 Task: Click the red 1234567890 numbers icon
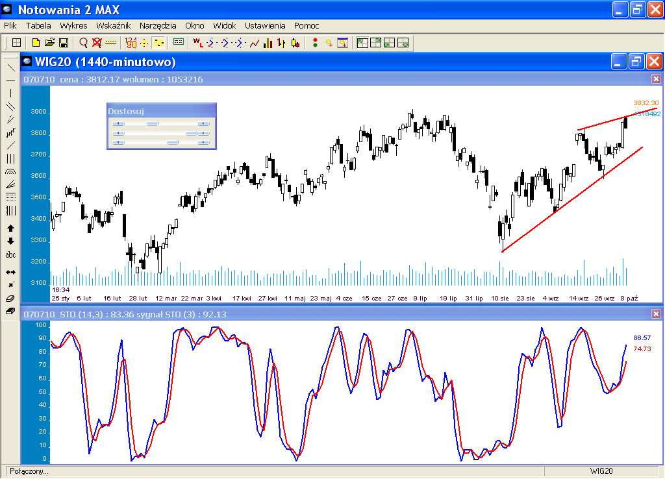click(131, 43)
